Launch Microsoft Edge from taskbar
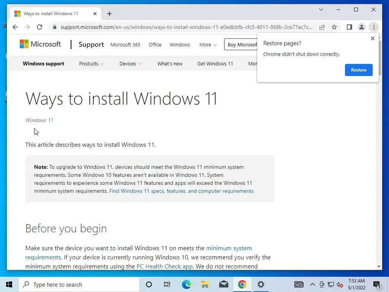389x292 pixels. pos(186,284)
